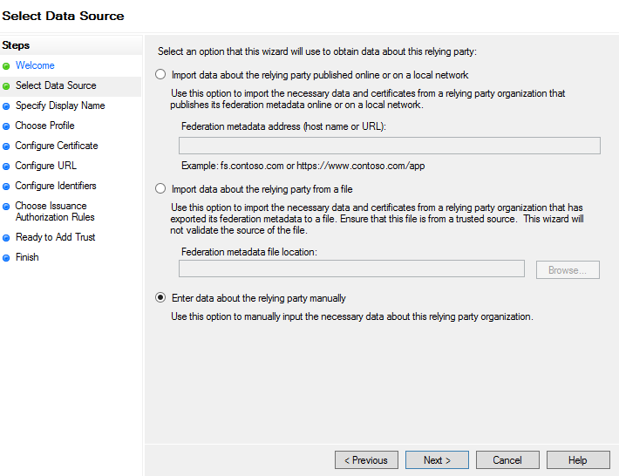The height and width of the screenshot is (476, 619).
Task: Click the green bullet beside Welcome
Action: click(6, 66)
